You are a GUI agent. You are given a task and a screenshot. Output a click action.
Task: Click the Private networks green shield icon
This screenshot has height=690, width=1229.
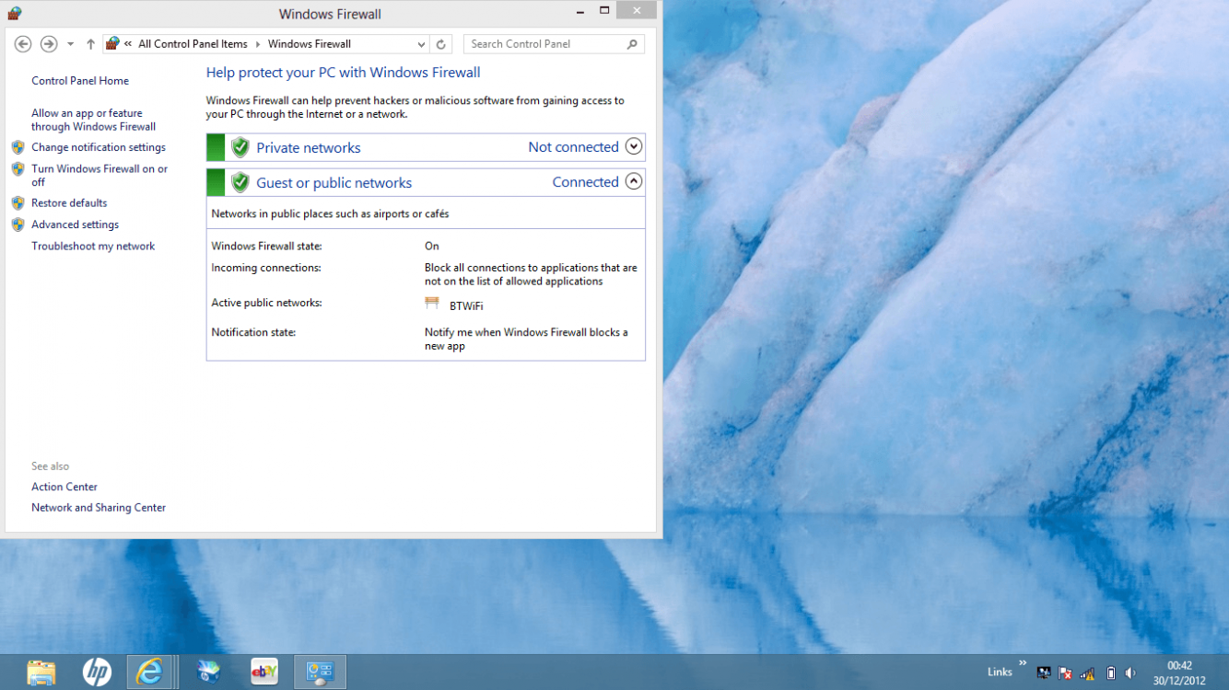tap(240, 147)
